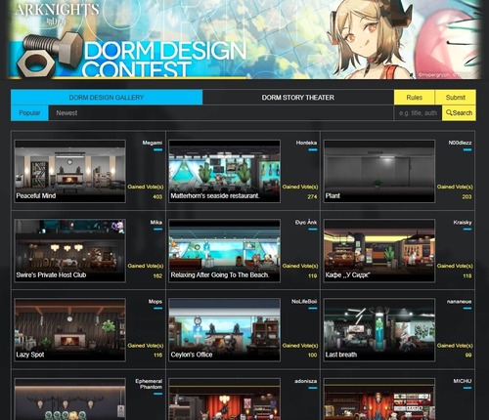Click the blue dash under N00dlezz
489x420 pixels.
pos(467,149)
